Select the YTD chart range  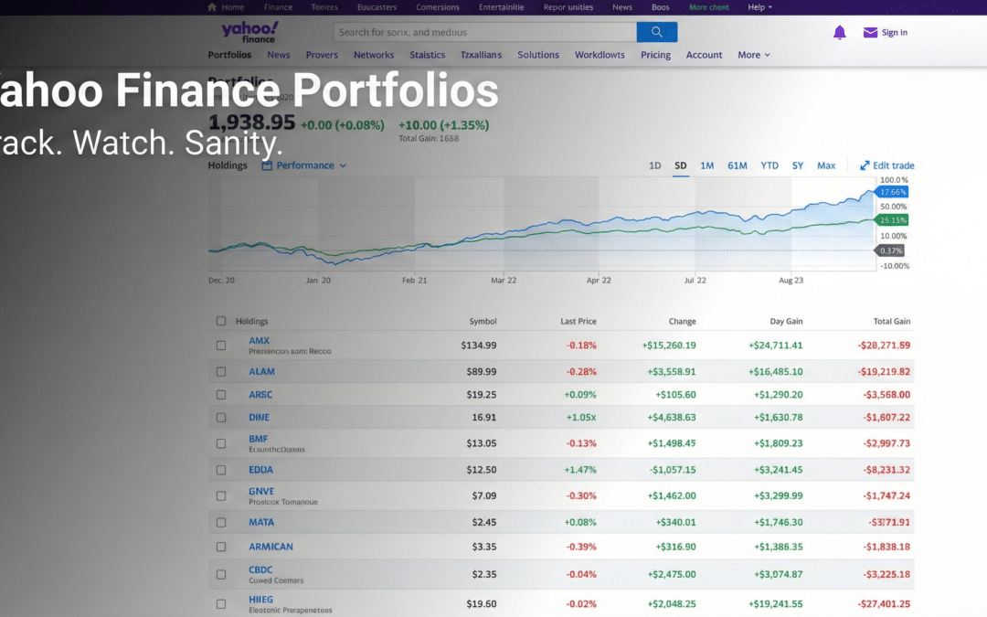pyautogui.click(x=769, y=165)
